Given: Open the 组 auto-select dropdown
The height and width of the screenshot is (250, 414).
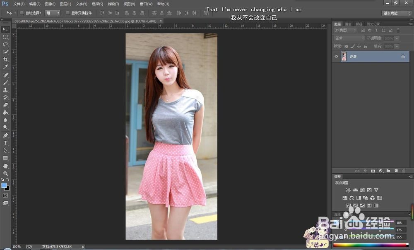Looking at the screenshot, I should click(x=52, y=13).
